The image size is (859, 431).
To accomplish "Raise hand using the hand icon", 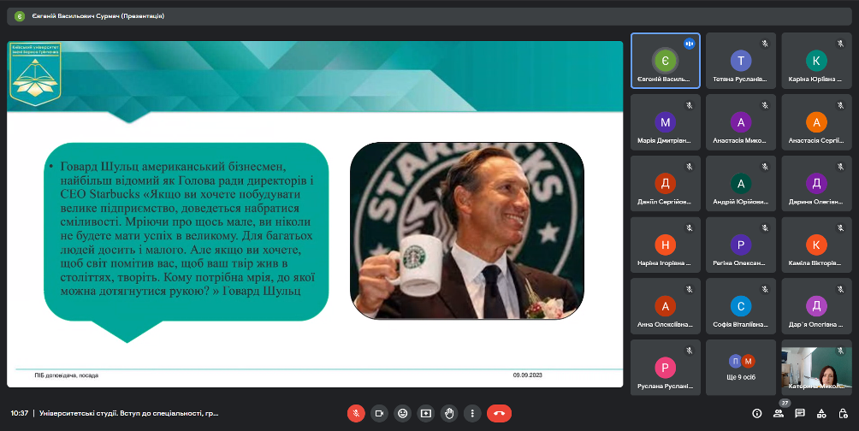I will pyautogui.click(x=448, y=413).
